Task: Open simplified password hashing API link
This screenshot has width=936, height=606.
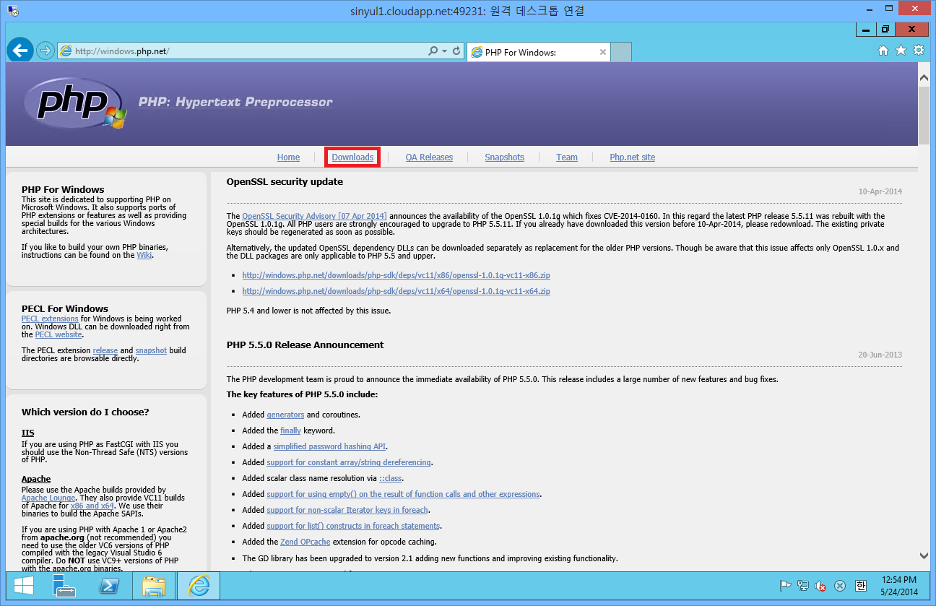Action: [329, 446]
